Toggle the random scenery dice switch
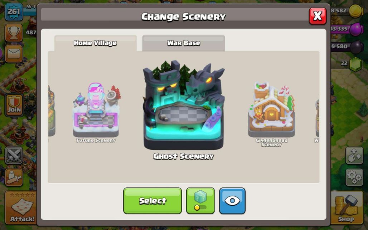The width and height of the screenshot is (368, 230). click(200, 201)
